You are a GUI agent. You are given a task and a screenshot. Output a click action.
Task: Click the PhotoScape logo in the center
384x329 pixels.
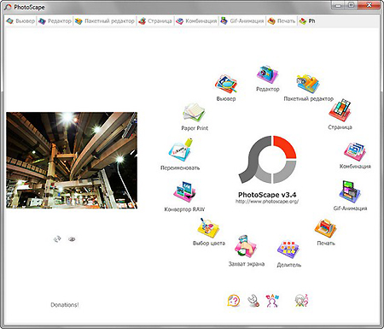(267, 160)
